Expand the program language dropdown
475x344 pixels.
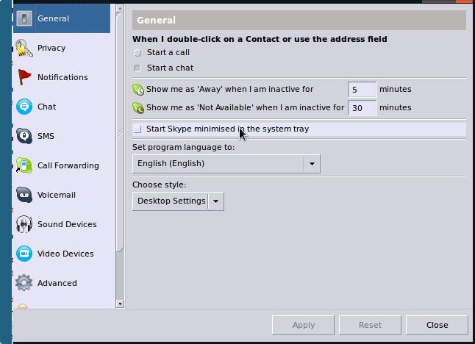tap(312, 164)
